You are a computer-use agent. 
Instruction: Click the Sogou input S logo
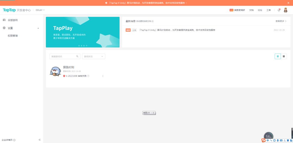pos(263,140)
